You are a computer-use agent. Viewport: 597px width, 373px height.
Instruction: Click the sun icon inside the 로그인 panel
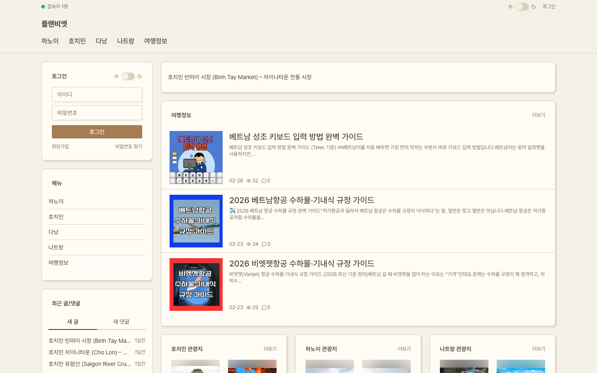click(x=116, y=76)
